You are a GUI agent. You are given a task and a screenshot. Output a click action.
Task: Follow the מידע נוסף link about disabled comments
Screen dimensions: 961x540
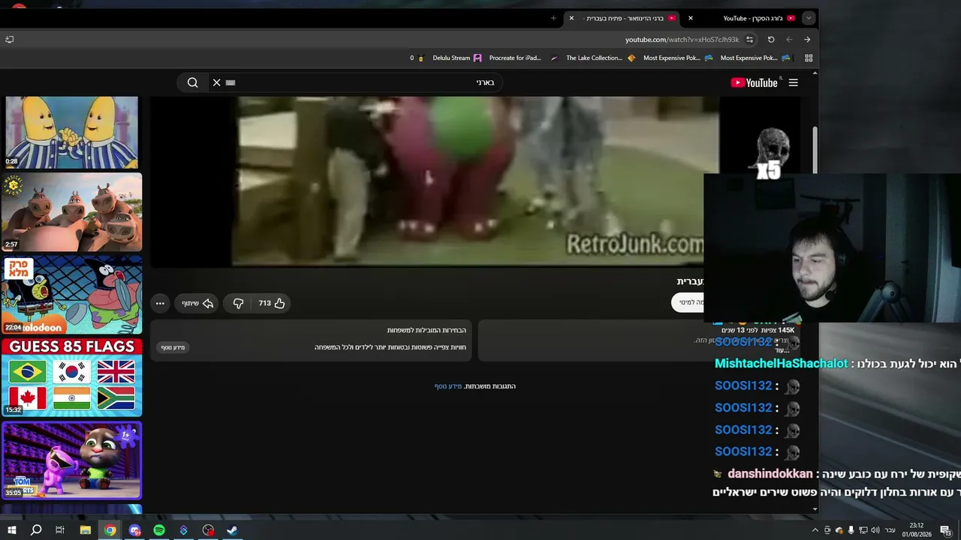click(x=448, y=386)
